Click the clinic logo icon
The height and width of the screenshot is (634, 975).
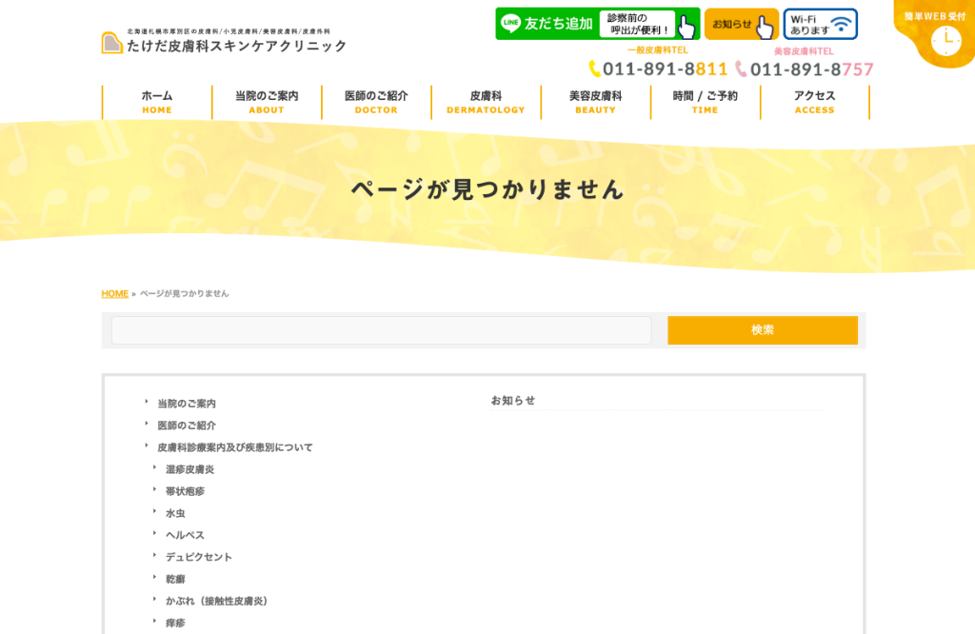pyautogui.click(x=112, y=43)
